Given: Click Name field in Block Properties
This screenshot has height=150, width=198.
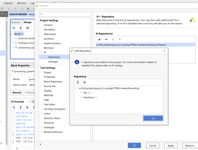Looking at the screenshot, I should coord(32,79).
